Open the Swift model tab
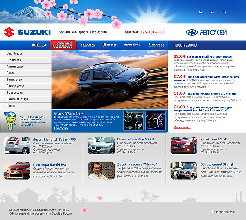Image resolution: width=246 pixels, height=220 pixels. (x=133, y=45)
